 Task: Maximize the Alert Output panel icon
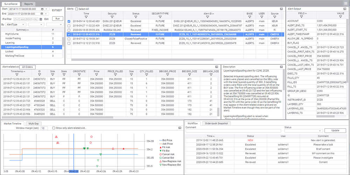tap(345, 9)
